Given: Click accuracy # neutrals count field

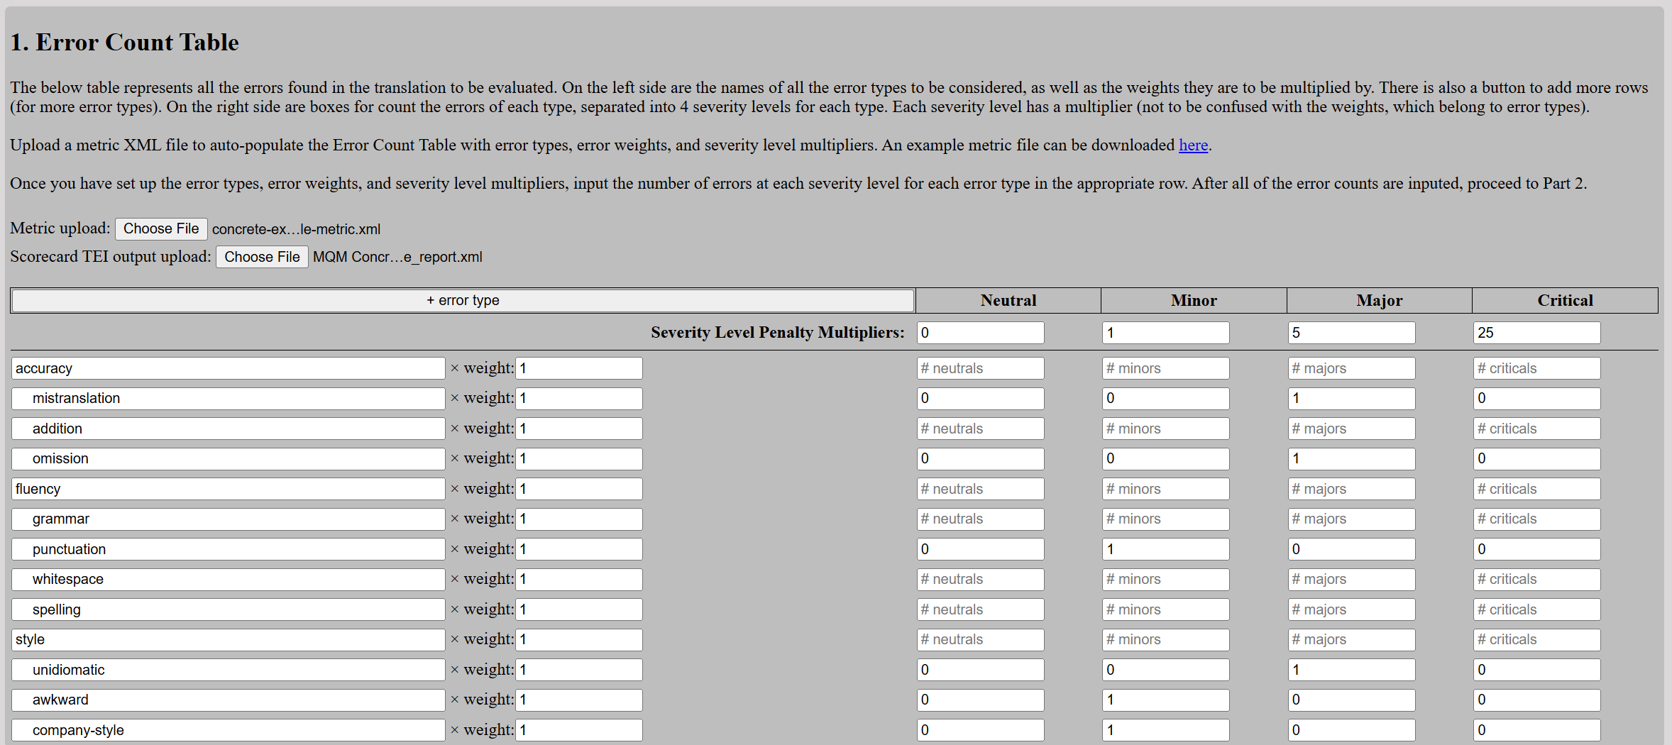Looking at the screenshot, I should click(980, 368).
